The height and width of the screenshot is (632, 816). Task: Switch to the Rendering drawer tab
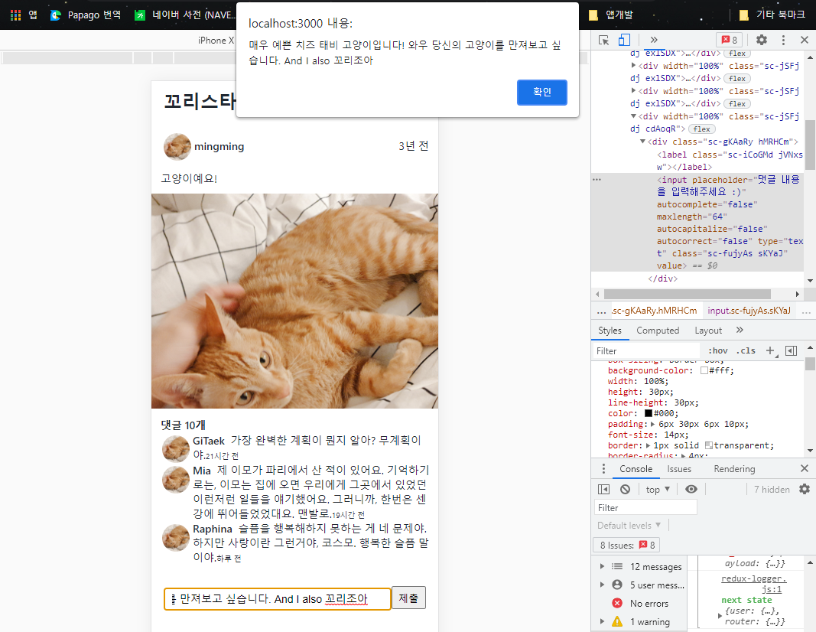click(733, 469)
